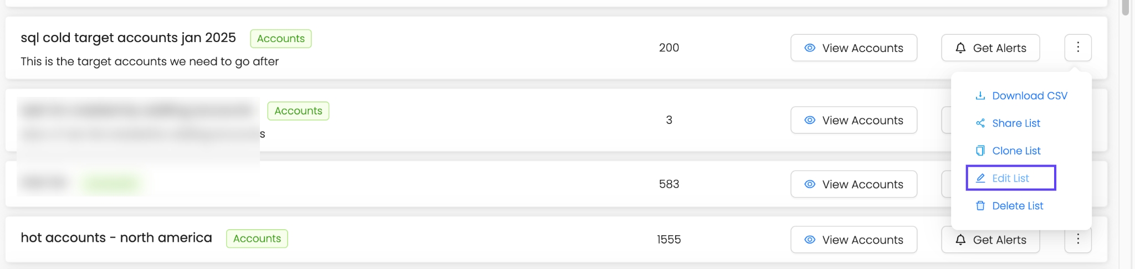Expand the three-dot menu for hot accounts north america

(x=1077, y=240)
